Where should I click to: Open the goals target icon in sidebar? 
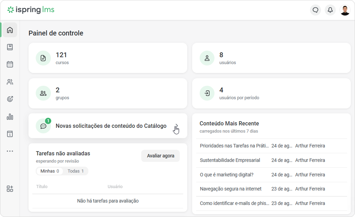[10, 99]
